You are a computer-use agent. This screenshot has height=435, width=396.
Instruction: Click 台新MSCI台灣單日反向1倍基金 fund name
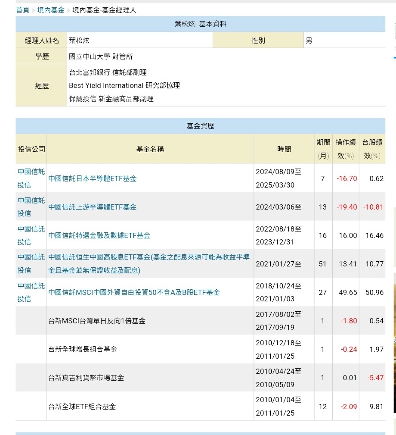click(97, 321)
